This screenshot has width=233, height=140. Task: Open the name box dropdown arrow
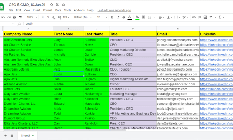click(13, 24)
